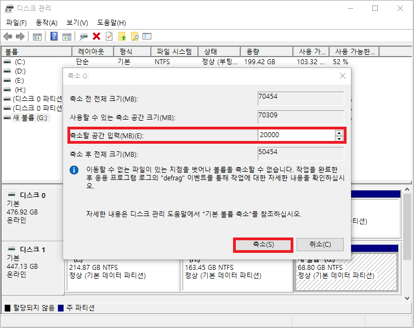Viewport: 414px width, 328px height.
Task: Sort by the 사용 가... column header
Action: pos(311,52)
